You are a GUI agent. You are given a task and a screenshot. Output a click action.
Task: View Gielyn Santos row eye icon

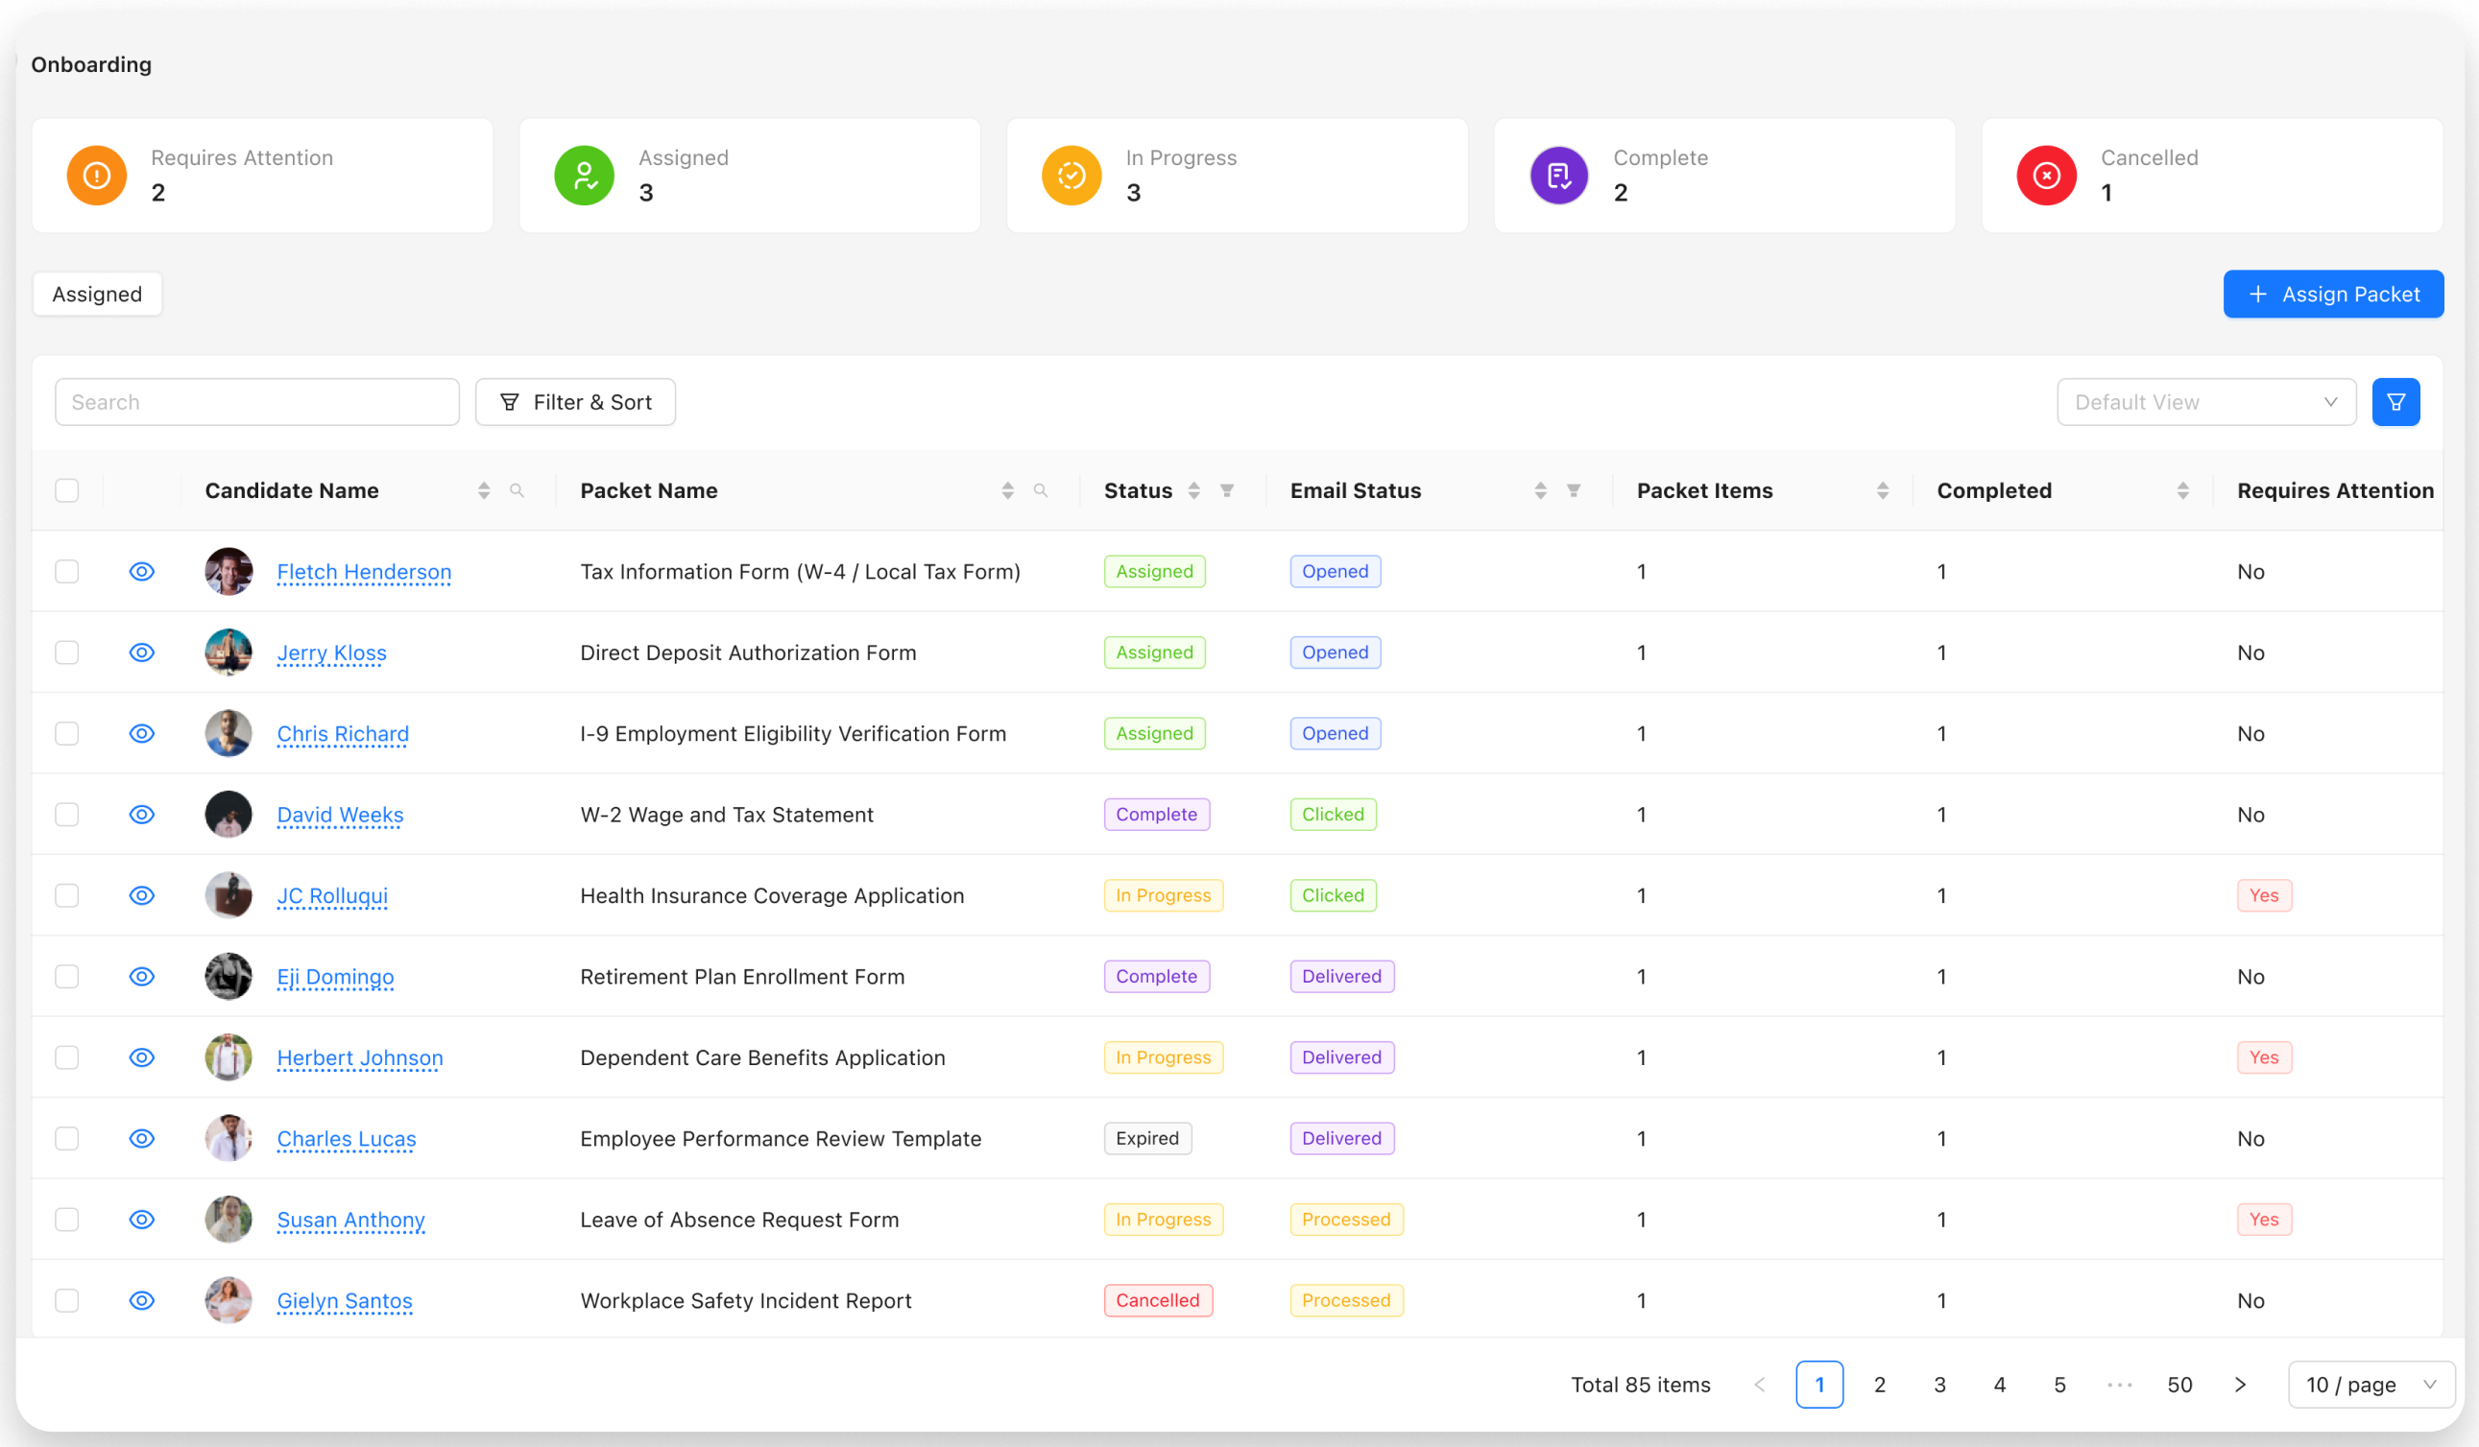142,1300
